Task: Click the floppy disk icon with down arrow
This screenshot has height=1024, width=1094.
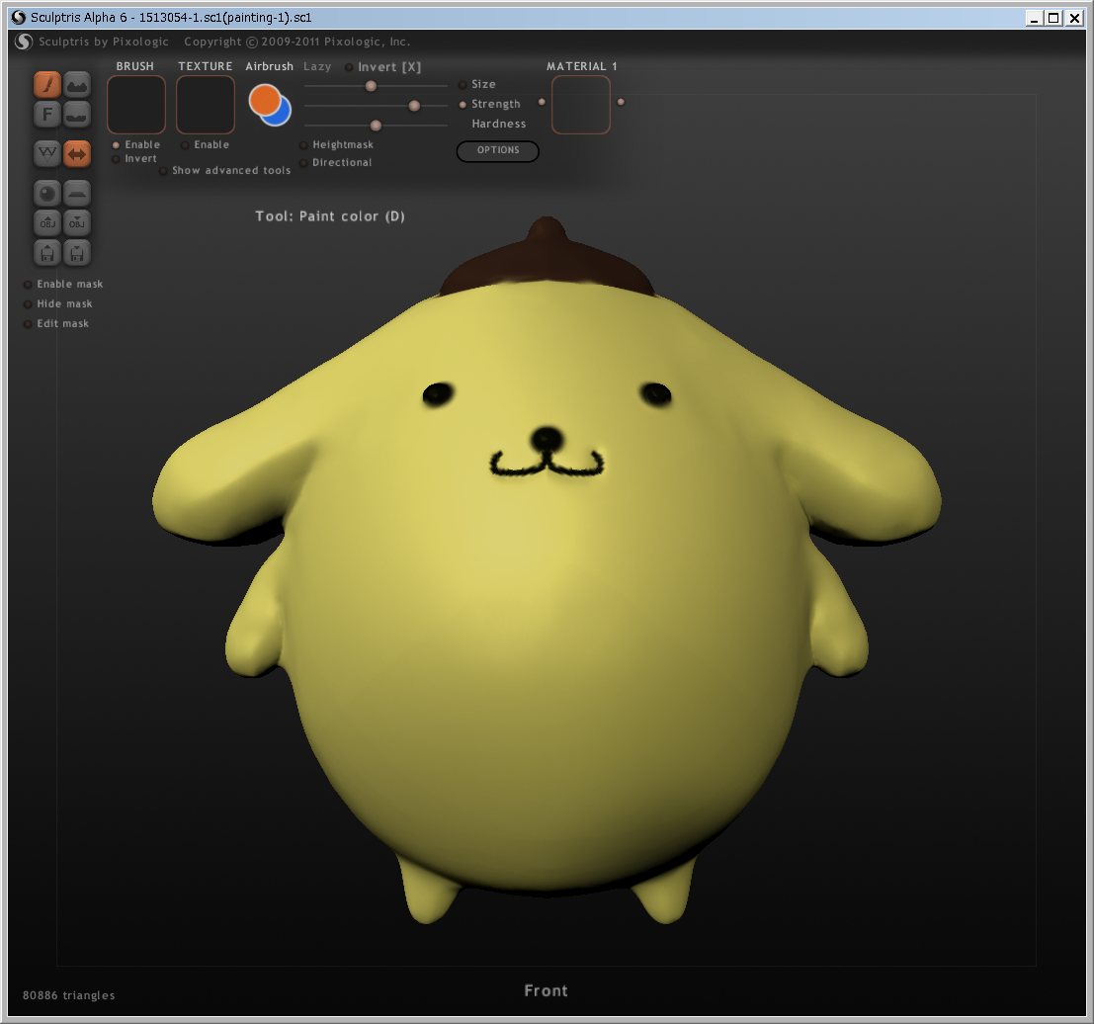Action: (x=77, y=252)
